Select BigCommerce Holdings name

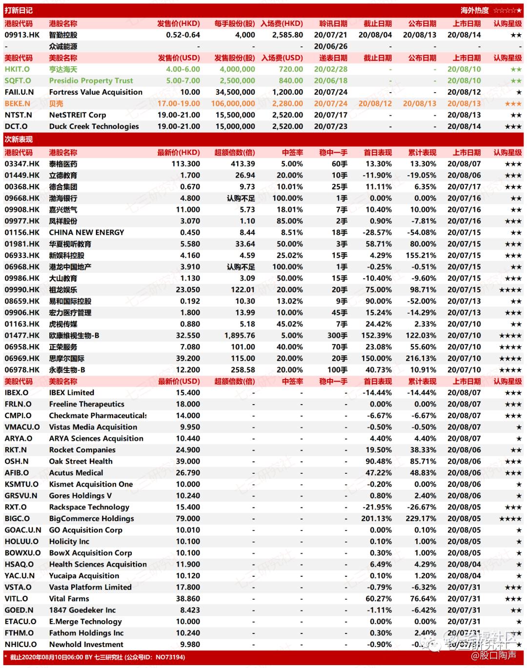(91, 519)
